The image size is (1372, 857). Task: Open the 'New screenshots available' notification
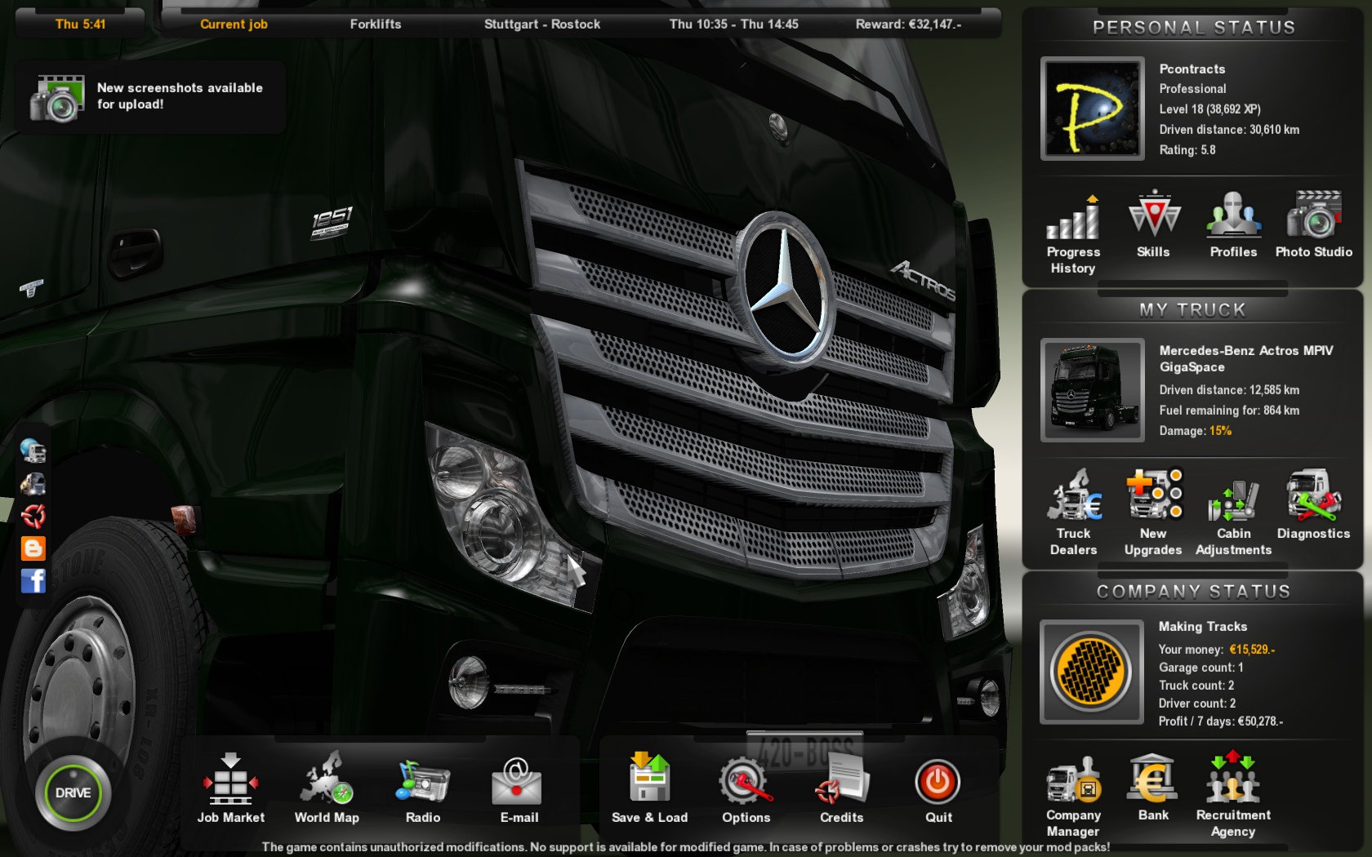click(150, 97)
